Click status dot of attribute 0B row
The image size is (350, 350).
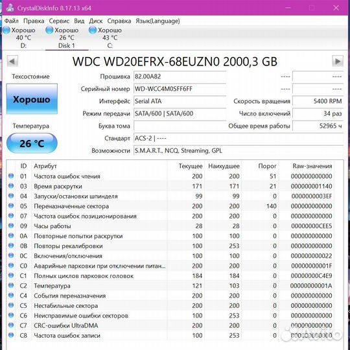pos(11,246)
